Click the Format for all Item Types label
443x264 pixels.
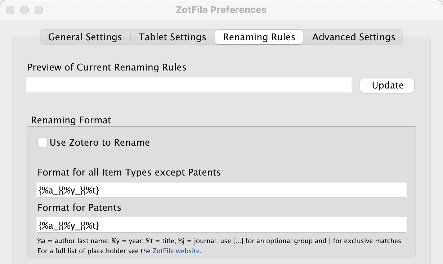pos(129,172)
